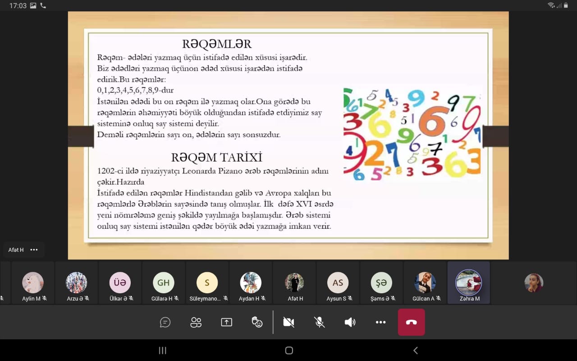Viewport: 577px width, 361px height.
Task: Open the more options ellipsis in call bar
Action: 380,322
